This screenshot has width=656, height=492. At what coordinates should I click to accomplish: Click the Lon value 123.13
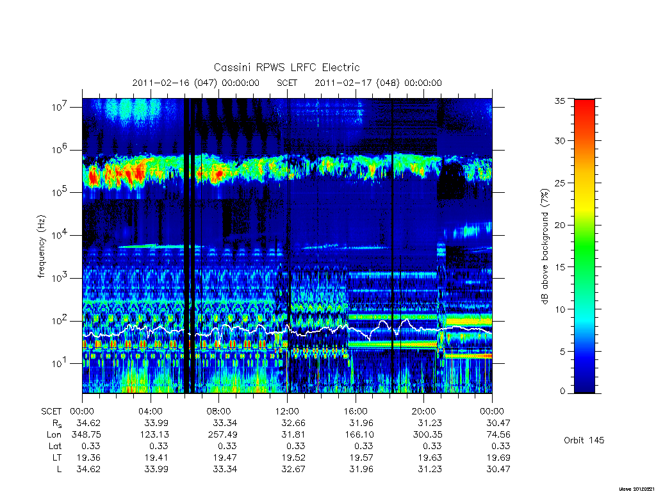pyautogui.click(x=154, y=435)
